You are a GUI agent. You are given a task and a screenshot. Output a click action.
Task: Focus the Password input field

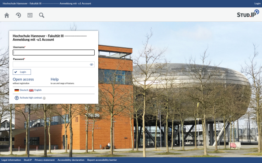54,64
